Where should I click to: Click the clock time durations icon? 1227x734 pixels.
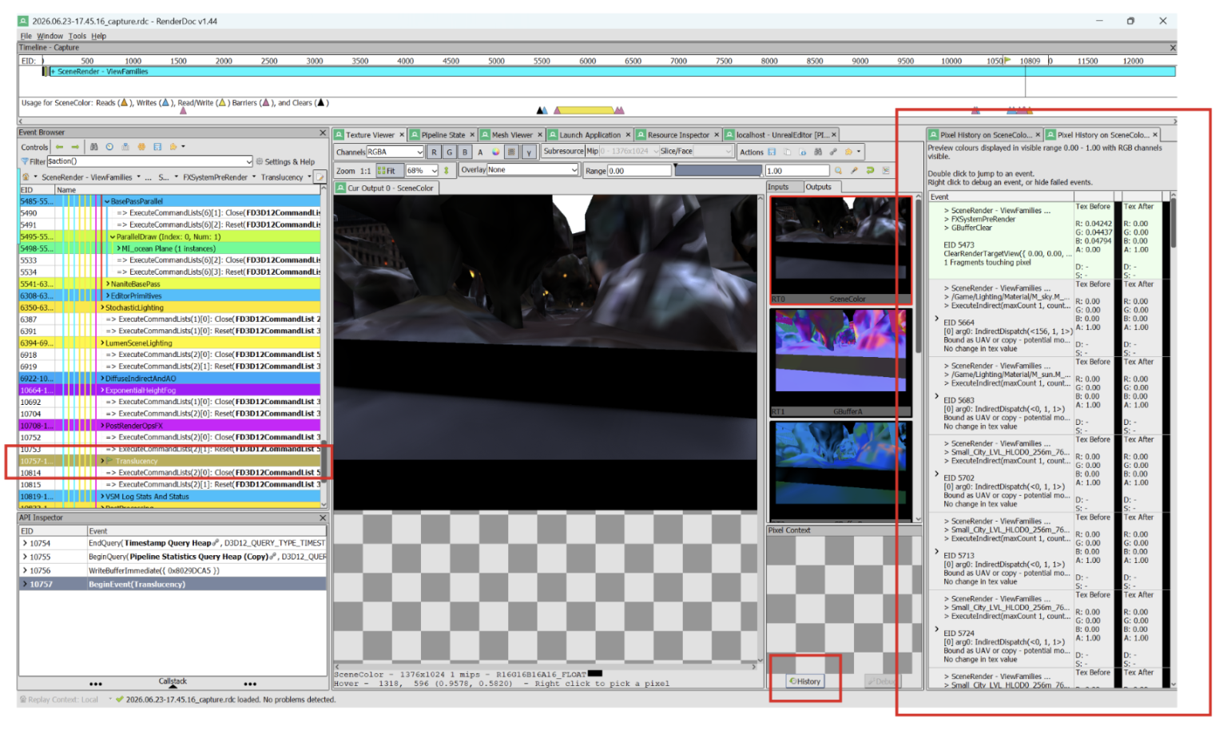(110, 147)
